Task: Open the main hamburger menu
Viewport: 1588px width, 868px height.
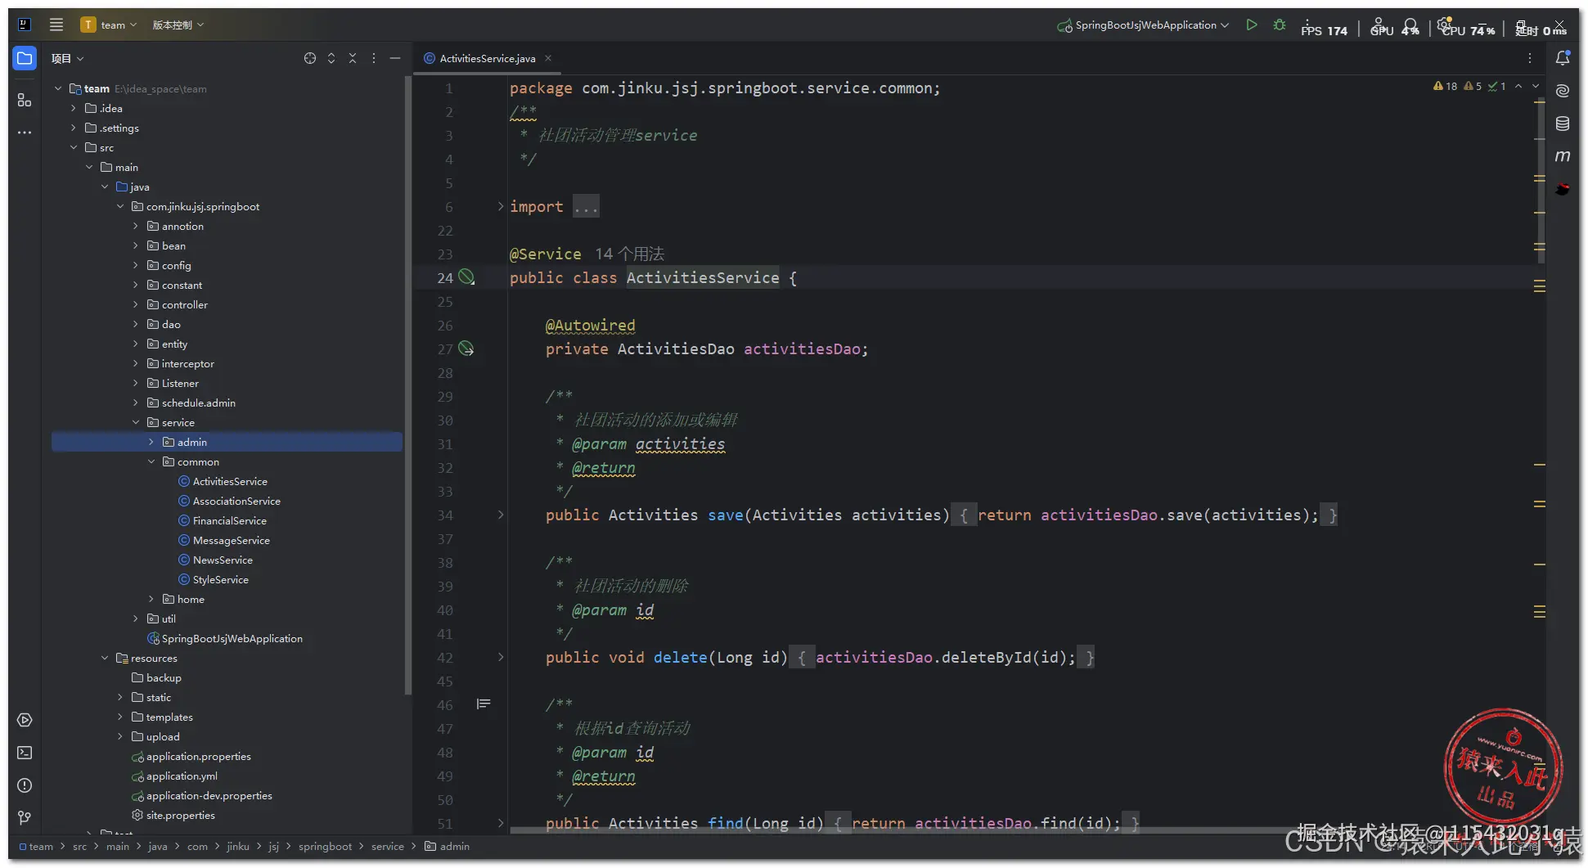Action: tap(56, 25)
